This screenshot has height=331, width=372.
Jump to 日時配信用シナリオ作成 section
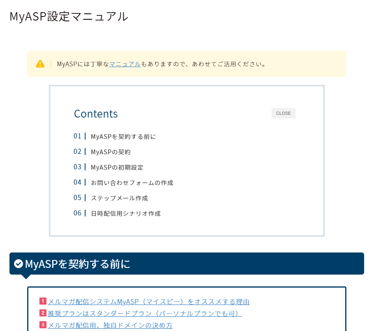click(126, 214)
